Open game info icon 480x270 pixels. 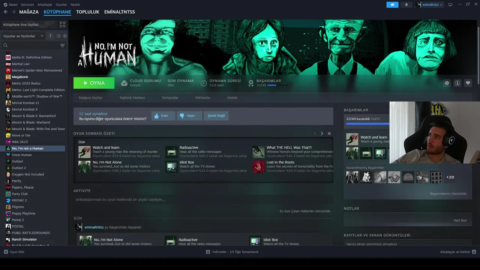(x=457, y=83)
